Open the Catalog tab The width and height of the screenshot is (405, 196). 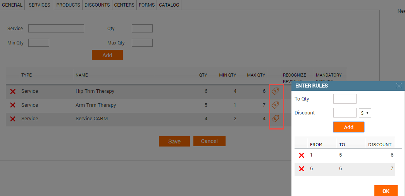(x=169, y=5)
